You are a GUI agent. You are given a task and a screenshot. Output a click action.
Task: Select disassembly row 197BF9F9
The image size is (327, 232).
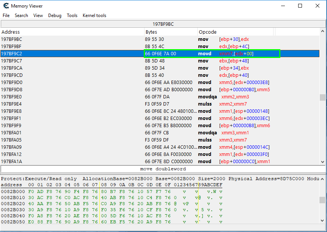click(160, 126)
